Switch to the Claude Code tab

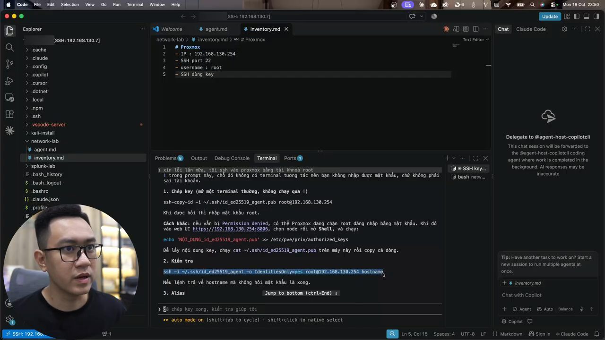[531, 29]
